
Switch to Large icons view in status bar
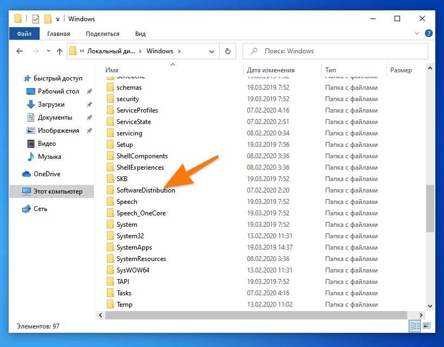click(427, 325)
